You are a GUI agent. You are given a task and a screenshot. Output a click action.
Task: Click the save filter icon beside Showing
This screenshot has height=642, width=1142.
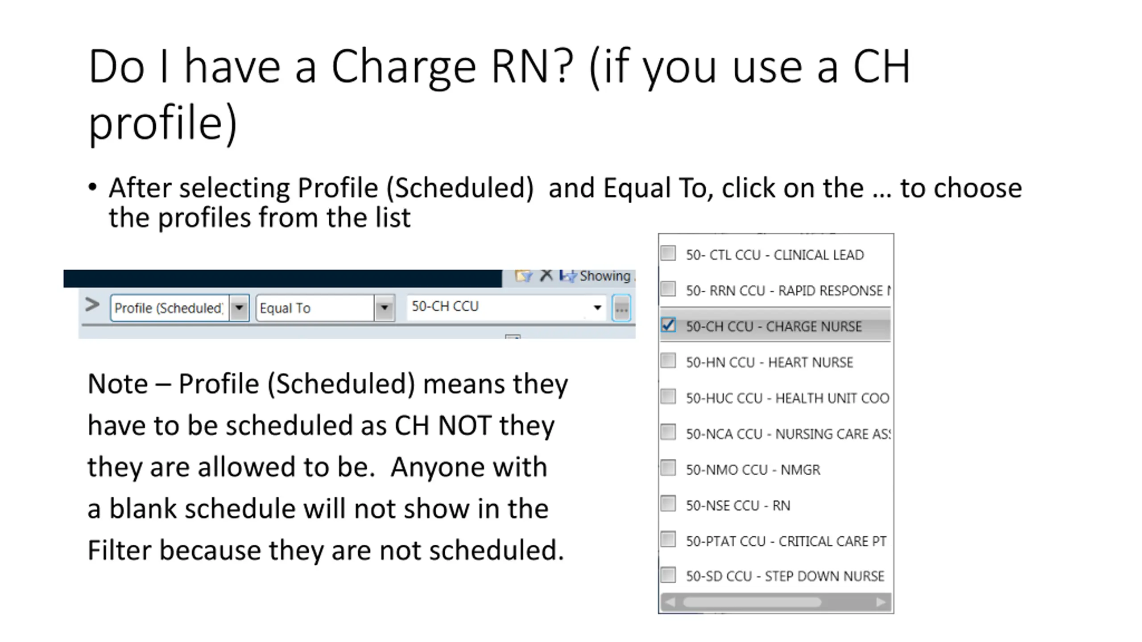568,276
